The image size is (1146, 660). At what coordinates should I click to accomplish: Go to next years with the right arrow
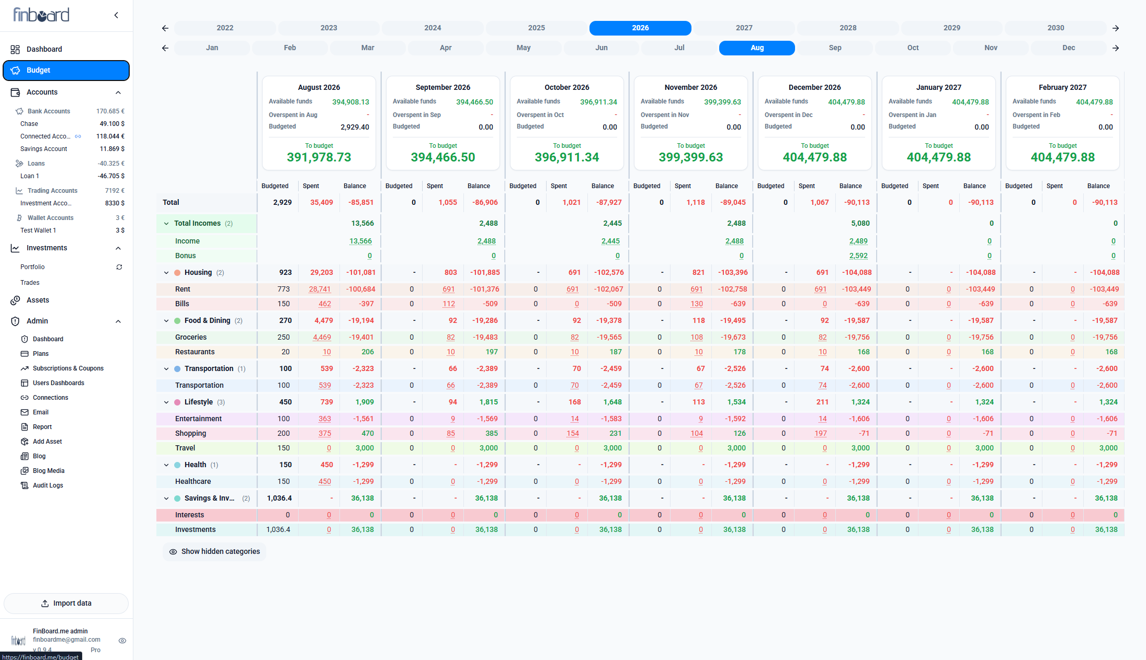[x=1116, y=28]
